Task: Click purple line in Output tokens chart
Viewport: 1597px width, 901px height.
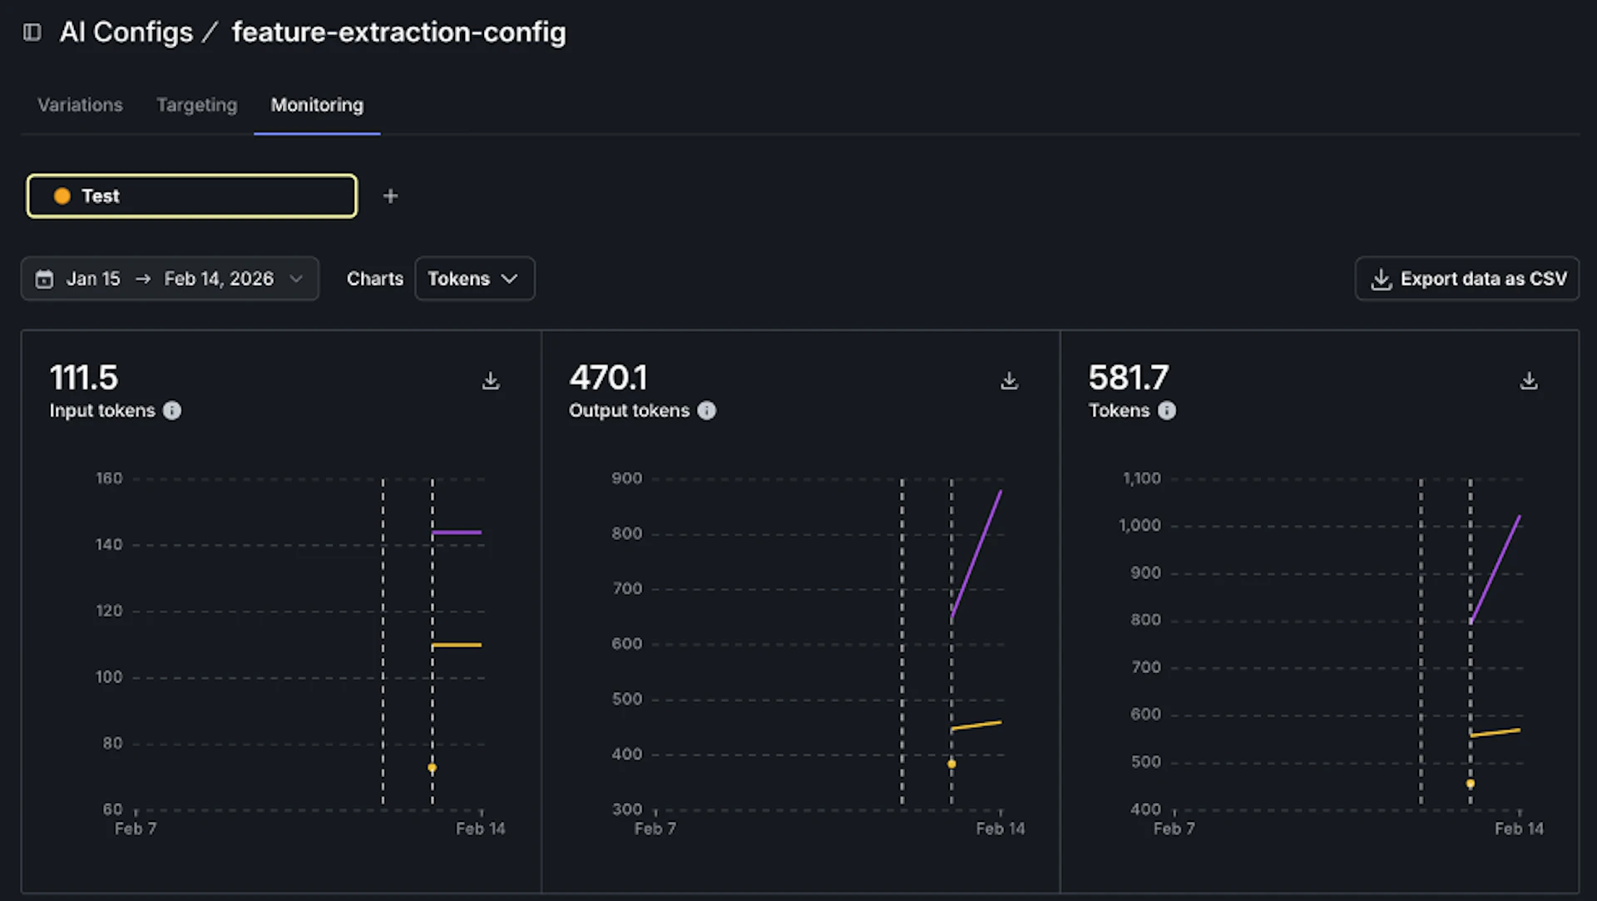Action: [x=976, y=554]
